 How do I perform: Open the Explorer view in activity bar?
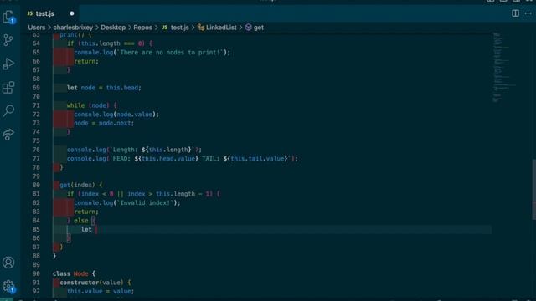point(8,17)
